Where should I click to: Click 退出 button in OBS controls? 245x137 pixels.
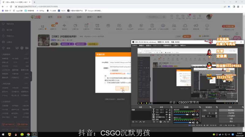click(x=231, y=121)
